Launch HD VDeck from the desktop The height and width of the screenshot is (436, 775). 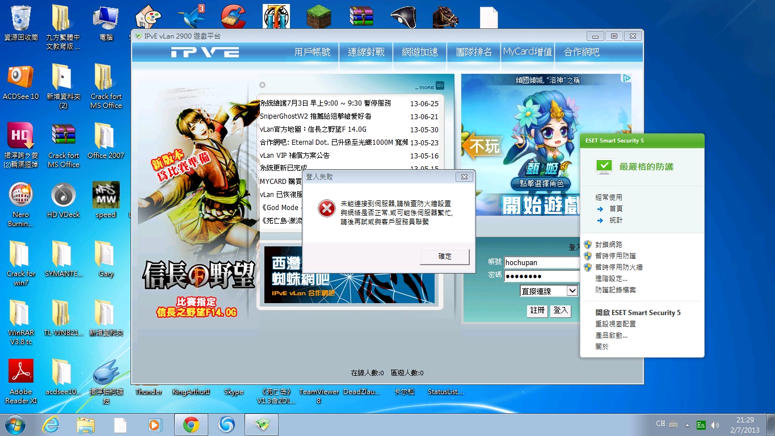63,200
